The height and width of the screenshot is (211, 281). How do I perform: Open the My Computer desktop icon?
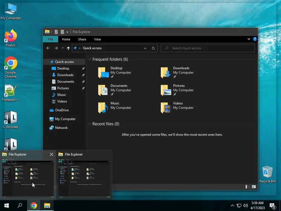(11, 12)
